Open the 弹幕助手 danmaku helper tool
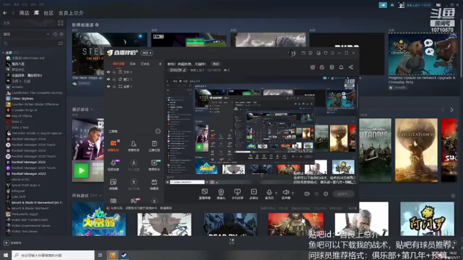The width and height of the screenshot is (463, 260). pos(113,146)
